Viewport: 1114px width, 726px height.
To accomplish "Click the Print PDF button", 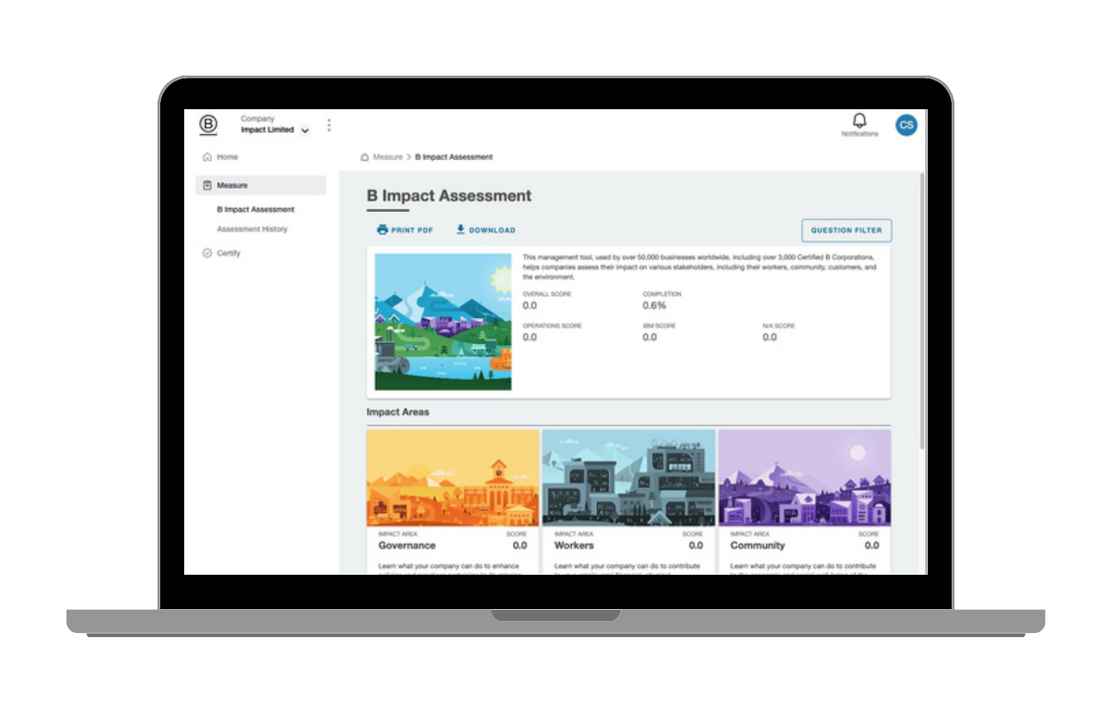I will (x=405, y=230).
